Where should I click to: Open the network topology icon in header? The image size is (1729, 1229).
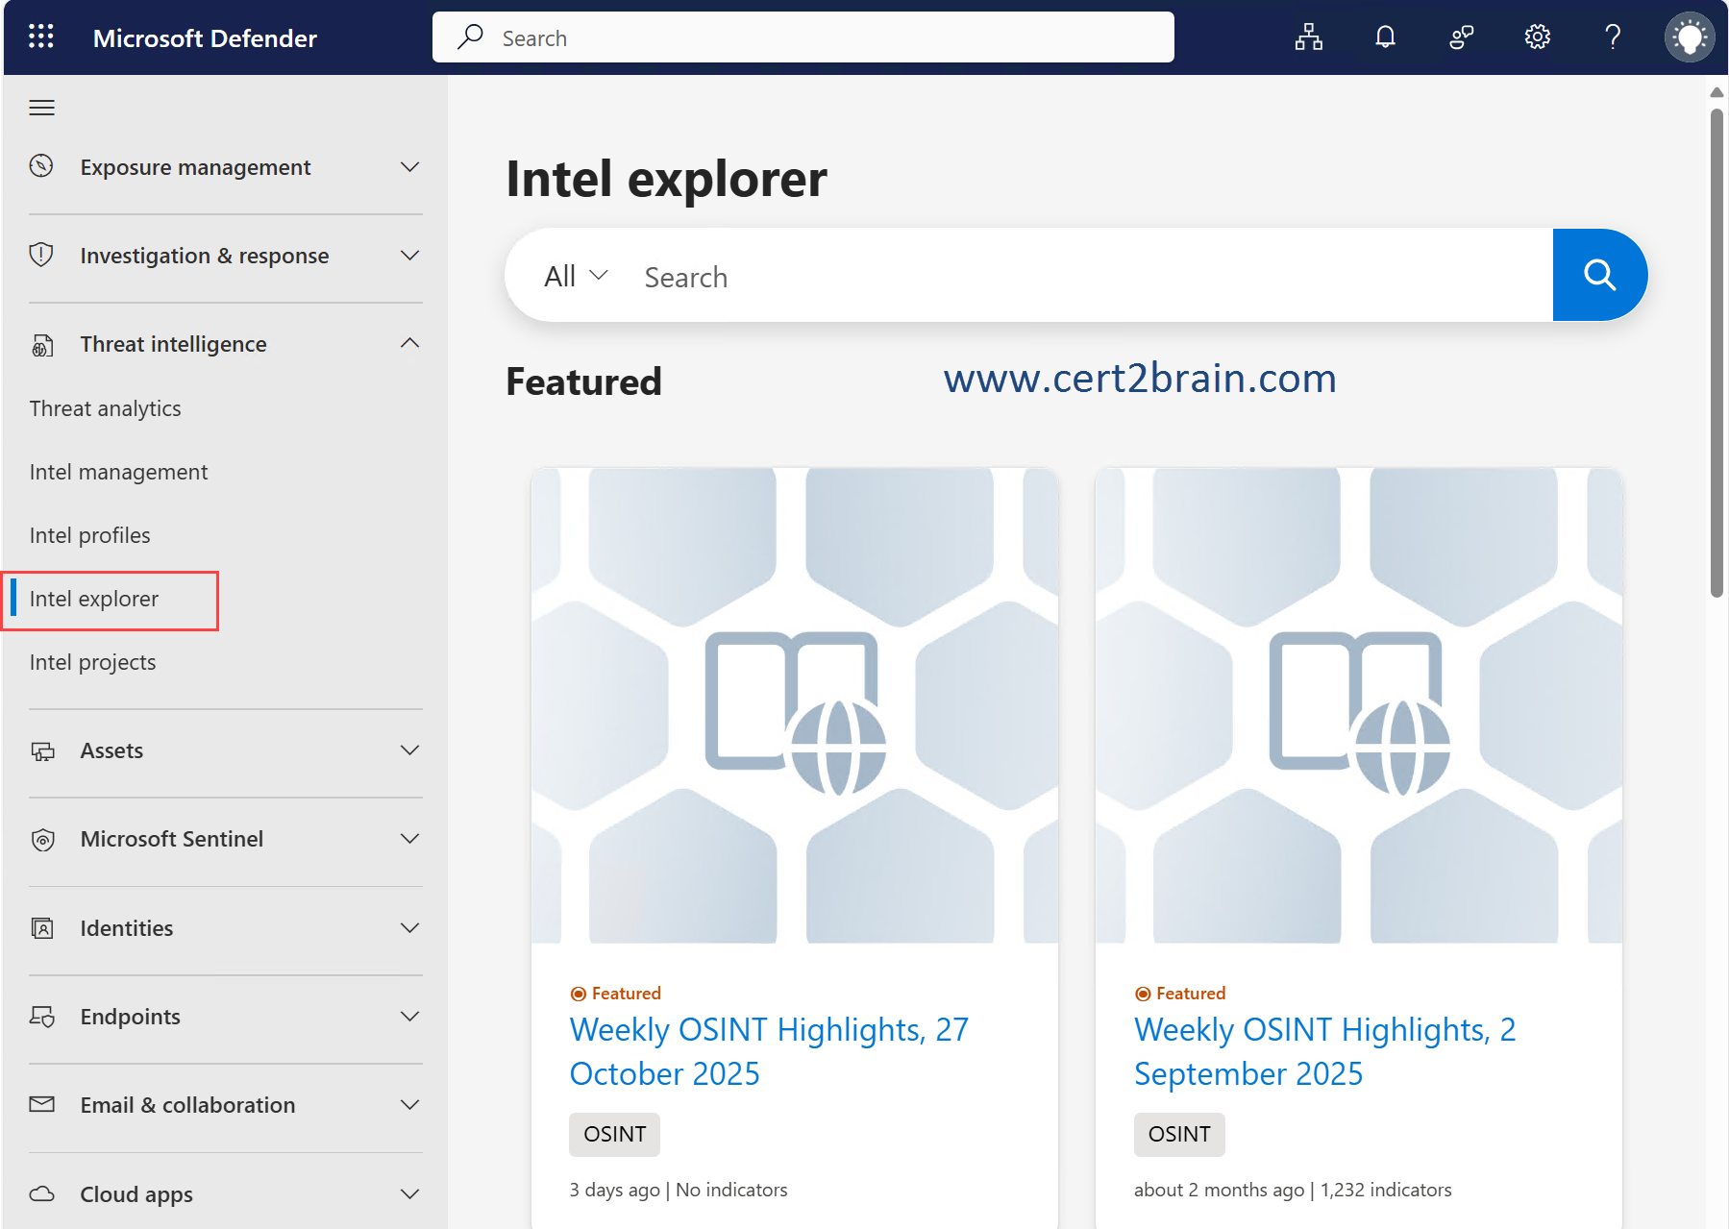pos(1308,37)
